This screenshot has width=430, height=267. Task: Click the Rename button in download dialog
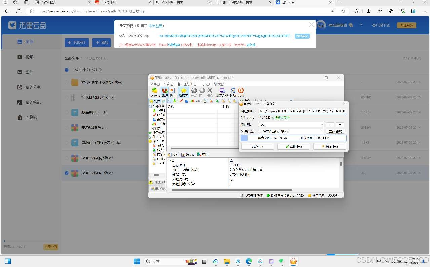[335, 131]
